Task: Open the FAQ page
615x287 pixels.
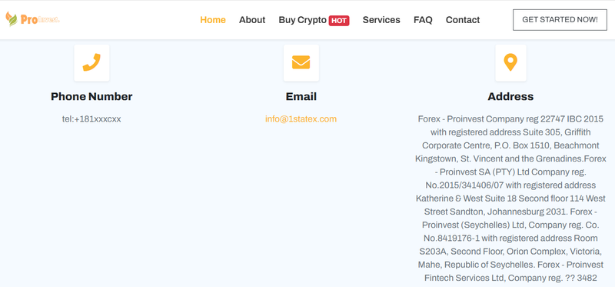Action: pyautogui.click(x=423, y=20)
